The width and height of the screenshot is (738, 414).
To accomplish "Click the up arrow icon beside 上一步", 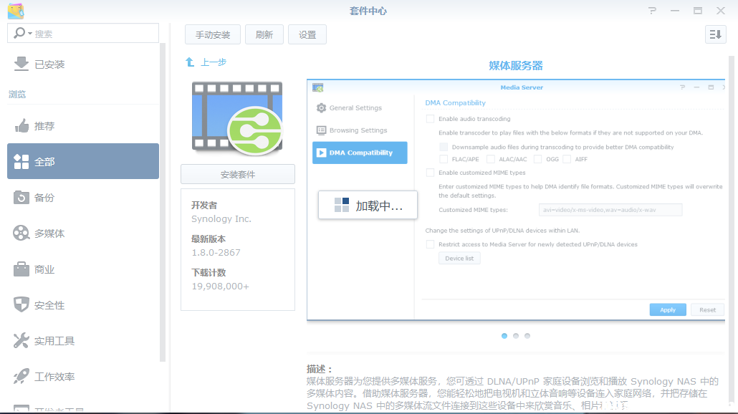I will tap(190, 62).
